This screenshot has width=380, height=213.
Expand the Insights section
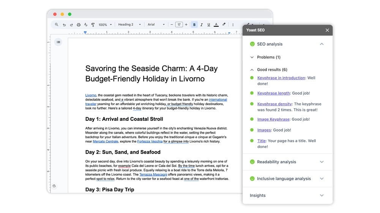coord(322,195)
